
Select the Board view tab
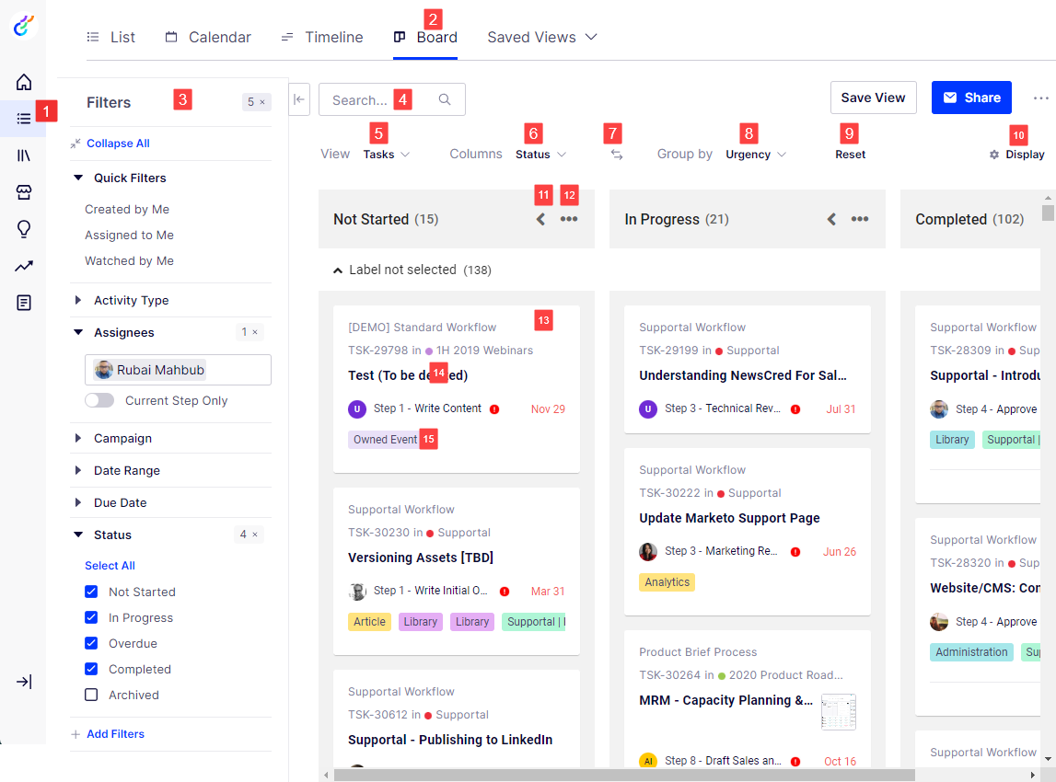[425, 37]
